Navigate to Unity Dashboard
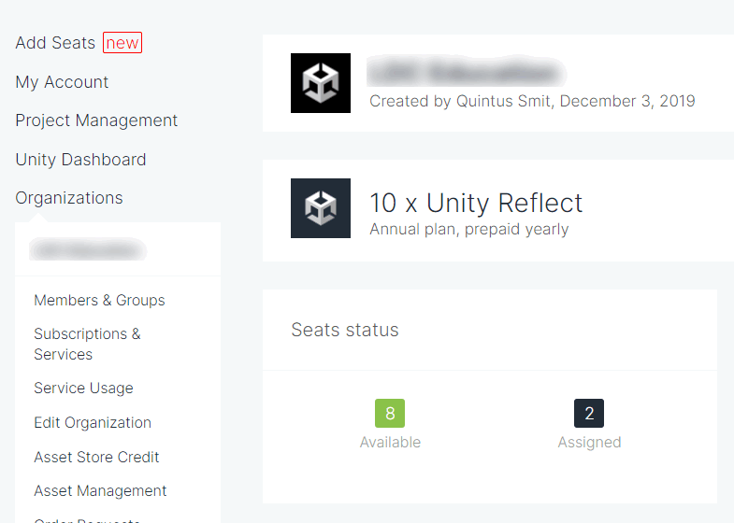 [80, 160]
